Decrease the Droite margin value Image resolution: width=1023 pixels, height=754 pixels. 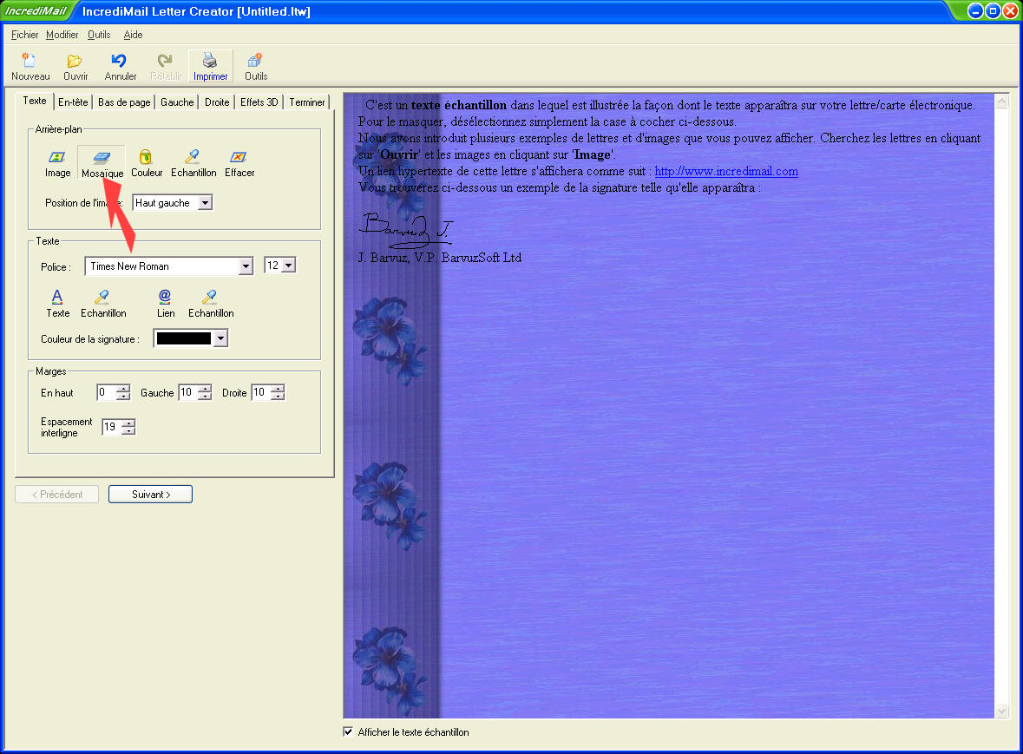click(x=278, y=397)
